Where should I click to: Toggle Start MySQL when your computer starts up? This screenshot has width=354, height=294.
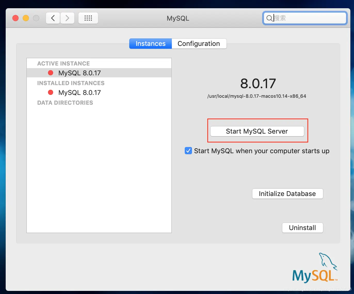coord(188,151)
